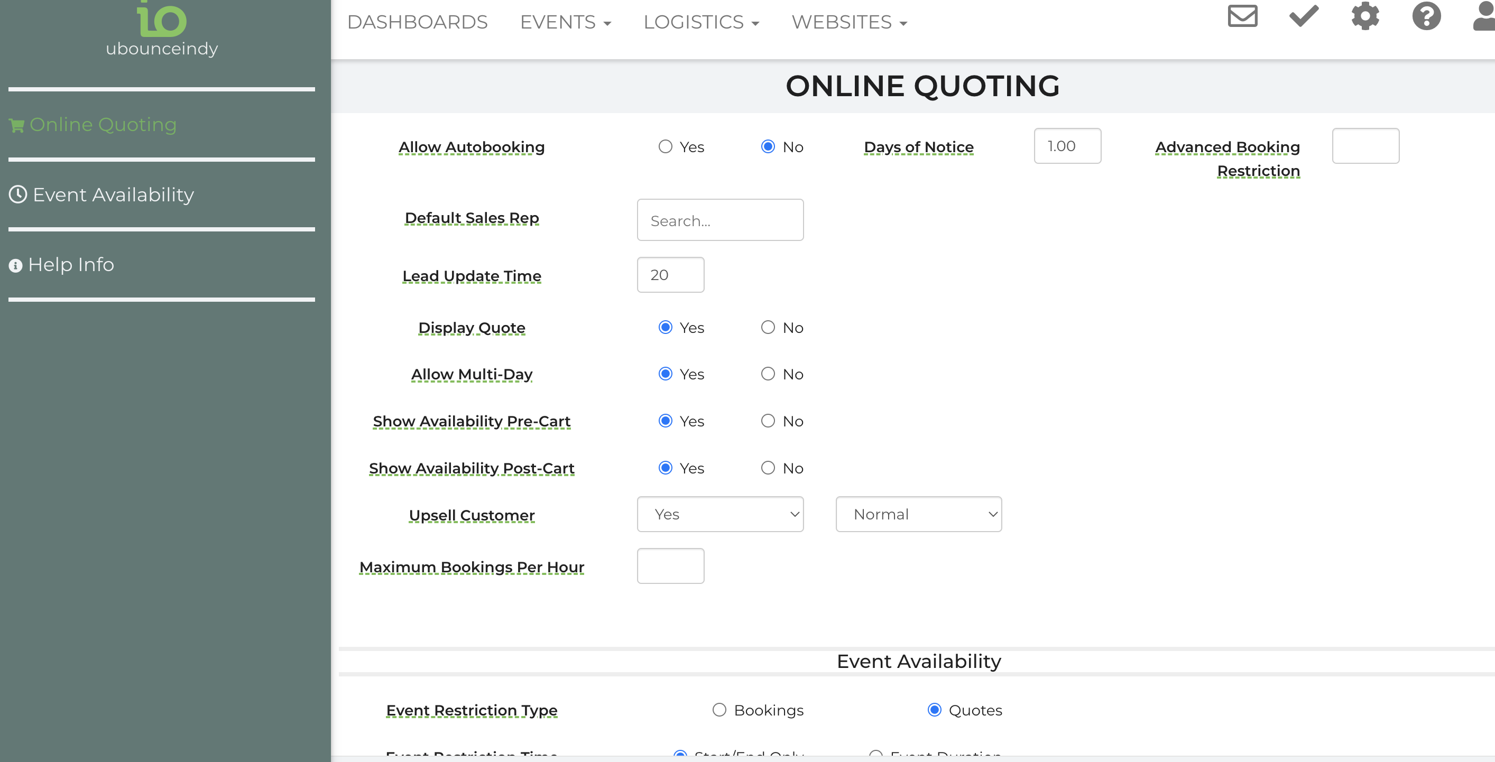Set Show Availability Post-Cart to No
The width and height of the screenshot is (1495, 762).
click(768, 468)
